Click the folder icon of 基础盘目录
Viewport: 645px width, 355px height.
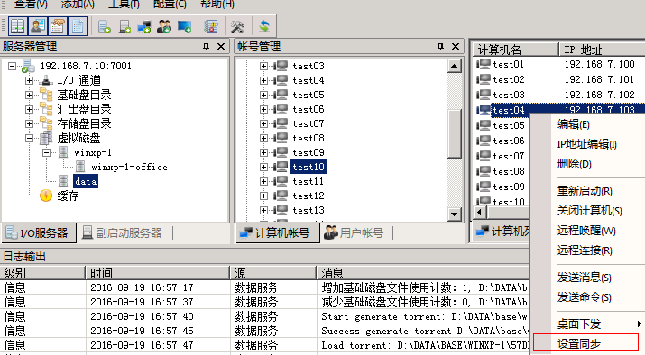coord(46,95)
